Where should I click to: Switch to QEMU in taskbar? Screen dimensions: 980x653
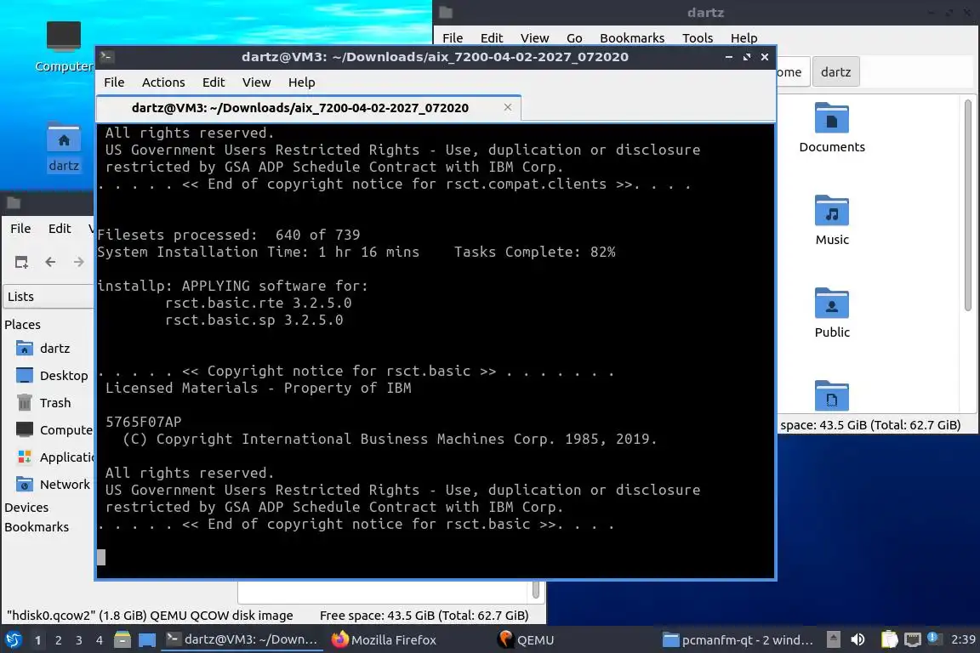click(x=527, y=640)
